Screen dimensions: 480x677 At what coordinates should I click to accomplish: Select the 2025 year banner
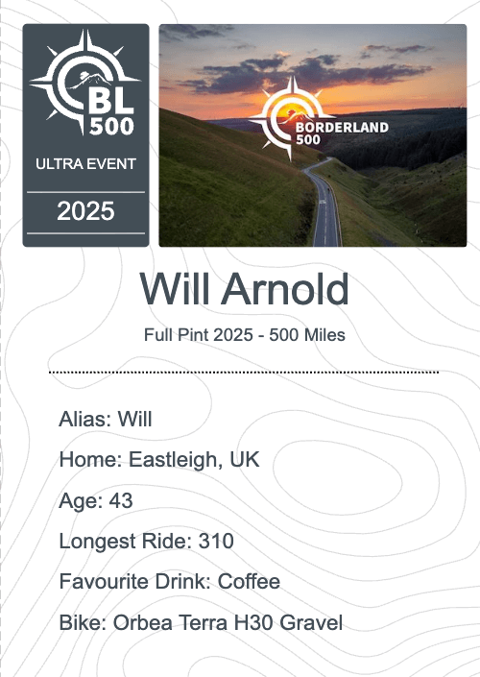(85, 211)
